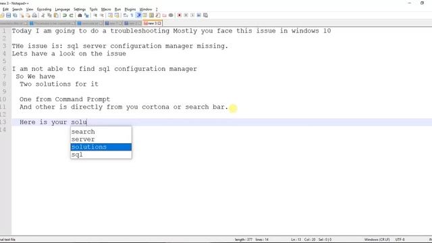Image resolution: width=432 pixels, height=243 pixels.
Task: Open folder as workspace icon
Action: [164, 15]
